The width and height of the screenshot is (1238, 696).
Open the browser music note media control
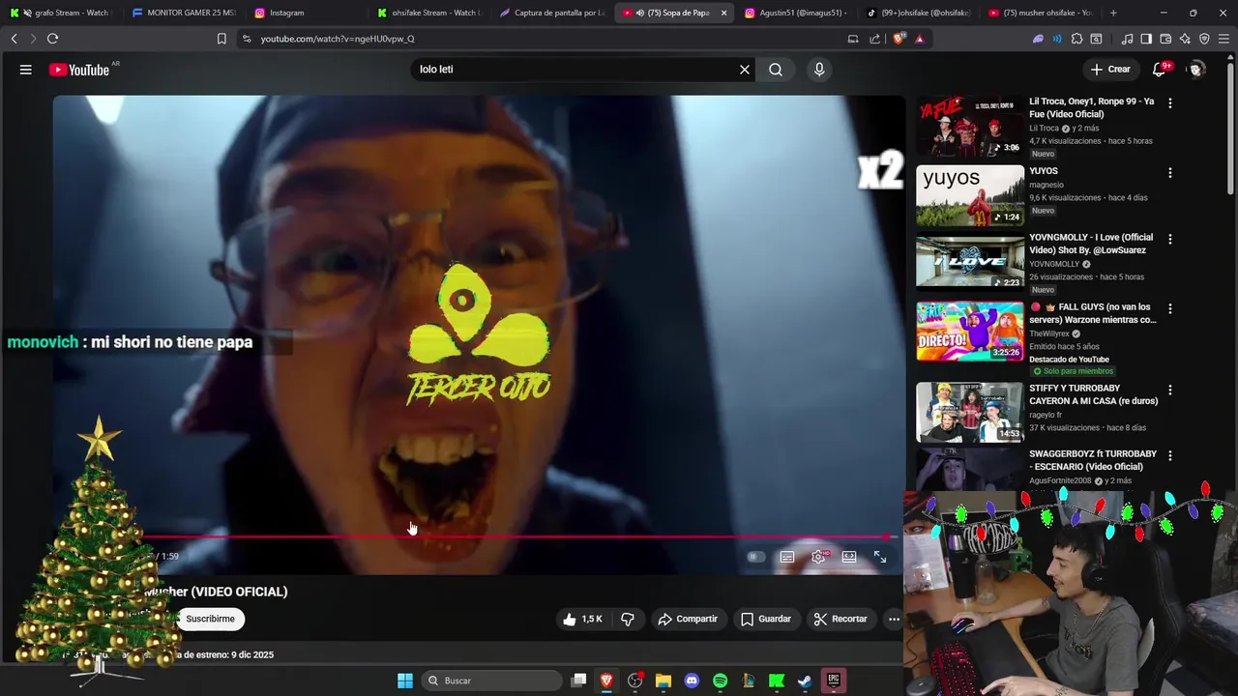coord(1127,39)
